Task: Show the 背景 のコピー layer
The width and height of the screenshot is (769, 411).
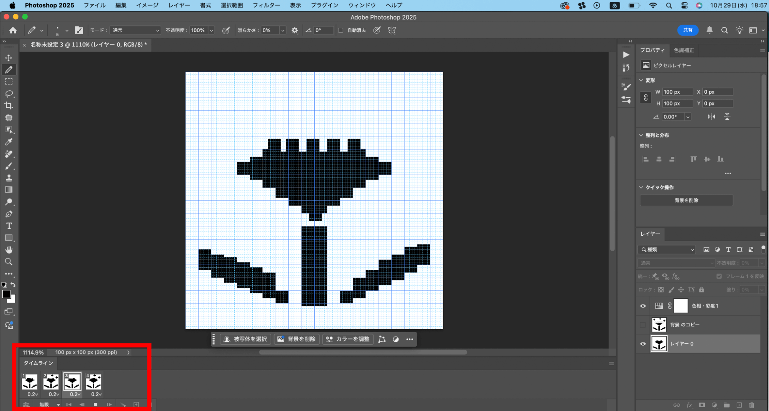Action: [x=643, y=325]
